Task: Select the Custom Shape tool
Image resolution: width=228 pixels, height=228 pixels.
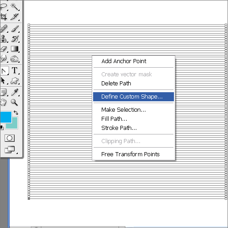Action: tap(15, 81)
